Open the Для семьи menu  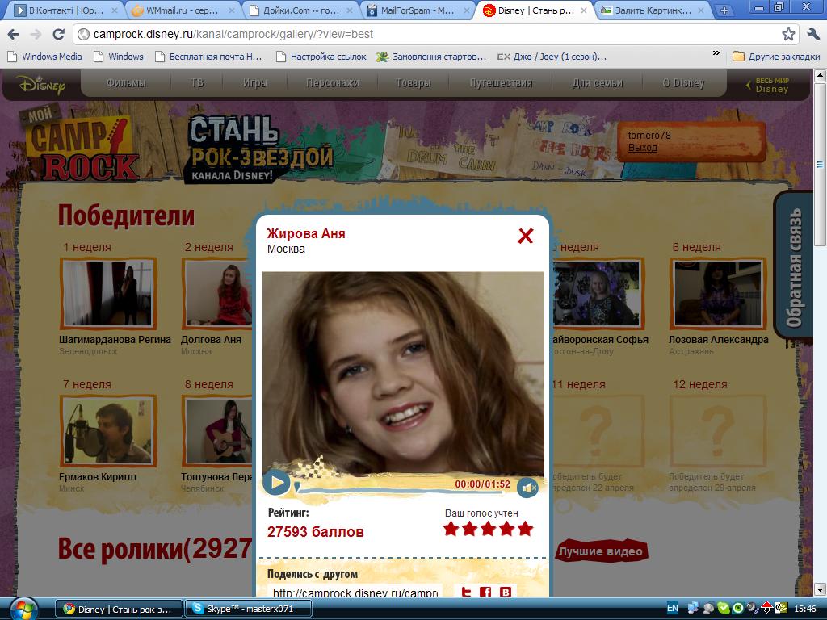tap(597, 83)
